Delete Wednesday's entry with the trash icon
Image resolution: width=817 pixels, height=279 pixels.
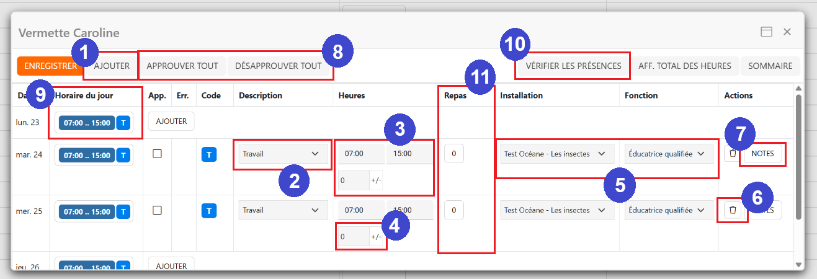pyautogui.click(x=733, y=210)
